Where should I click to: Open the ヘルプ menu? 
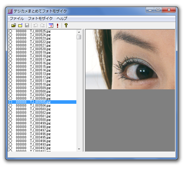[62, 19]
